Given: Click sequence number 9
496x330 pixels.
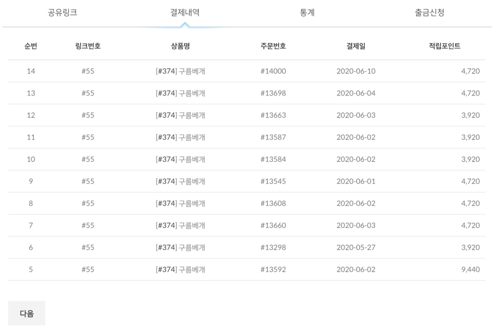Looking at the screenshot, I should [31, 181].
